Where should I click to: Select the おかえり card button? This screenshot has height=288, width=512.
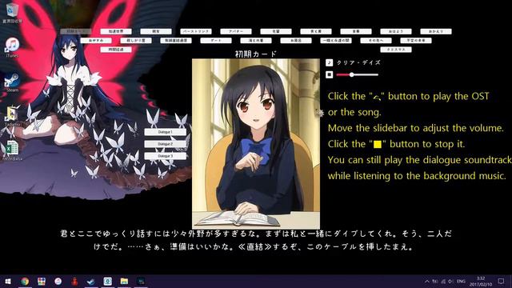(x=436, y=31)
